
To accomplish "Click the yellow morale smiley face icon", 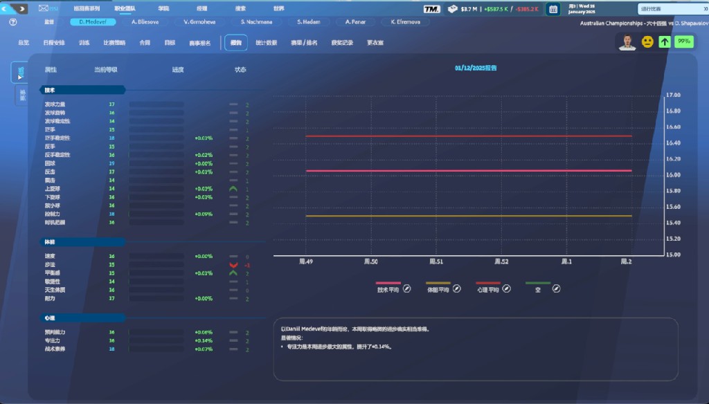I will click(x=647, y=42).
